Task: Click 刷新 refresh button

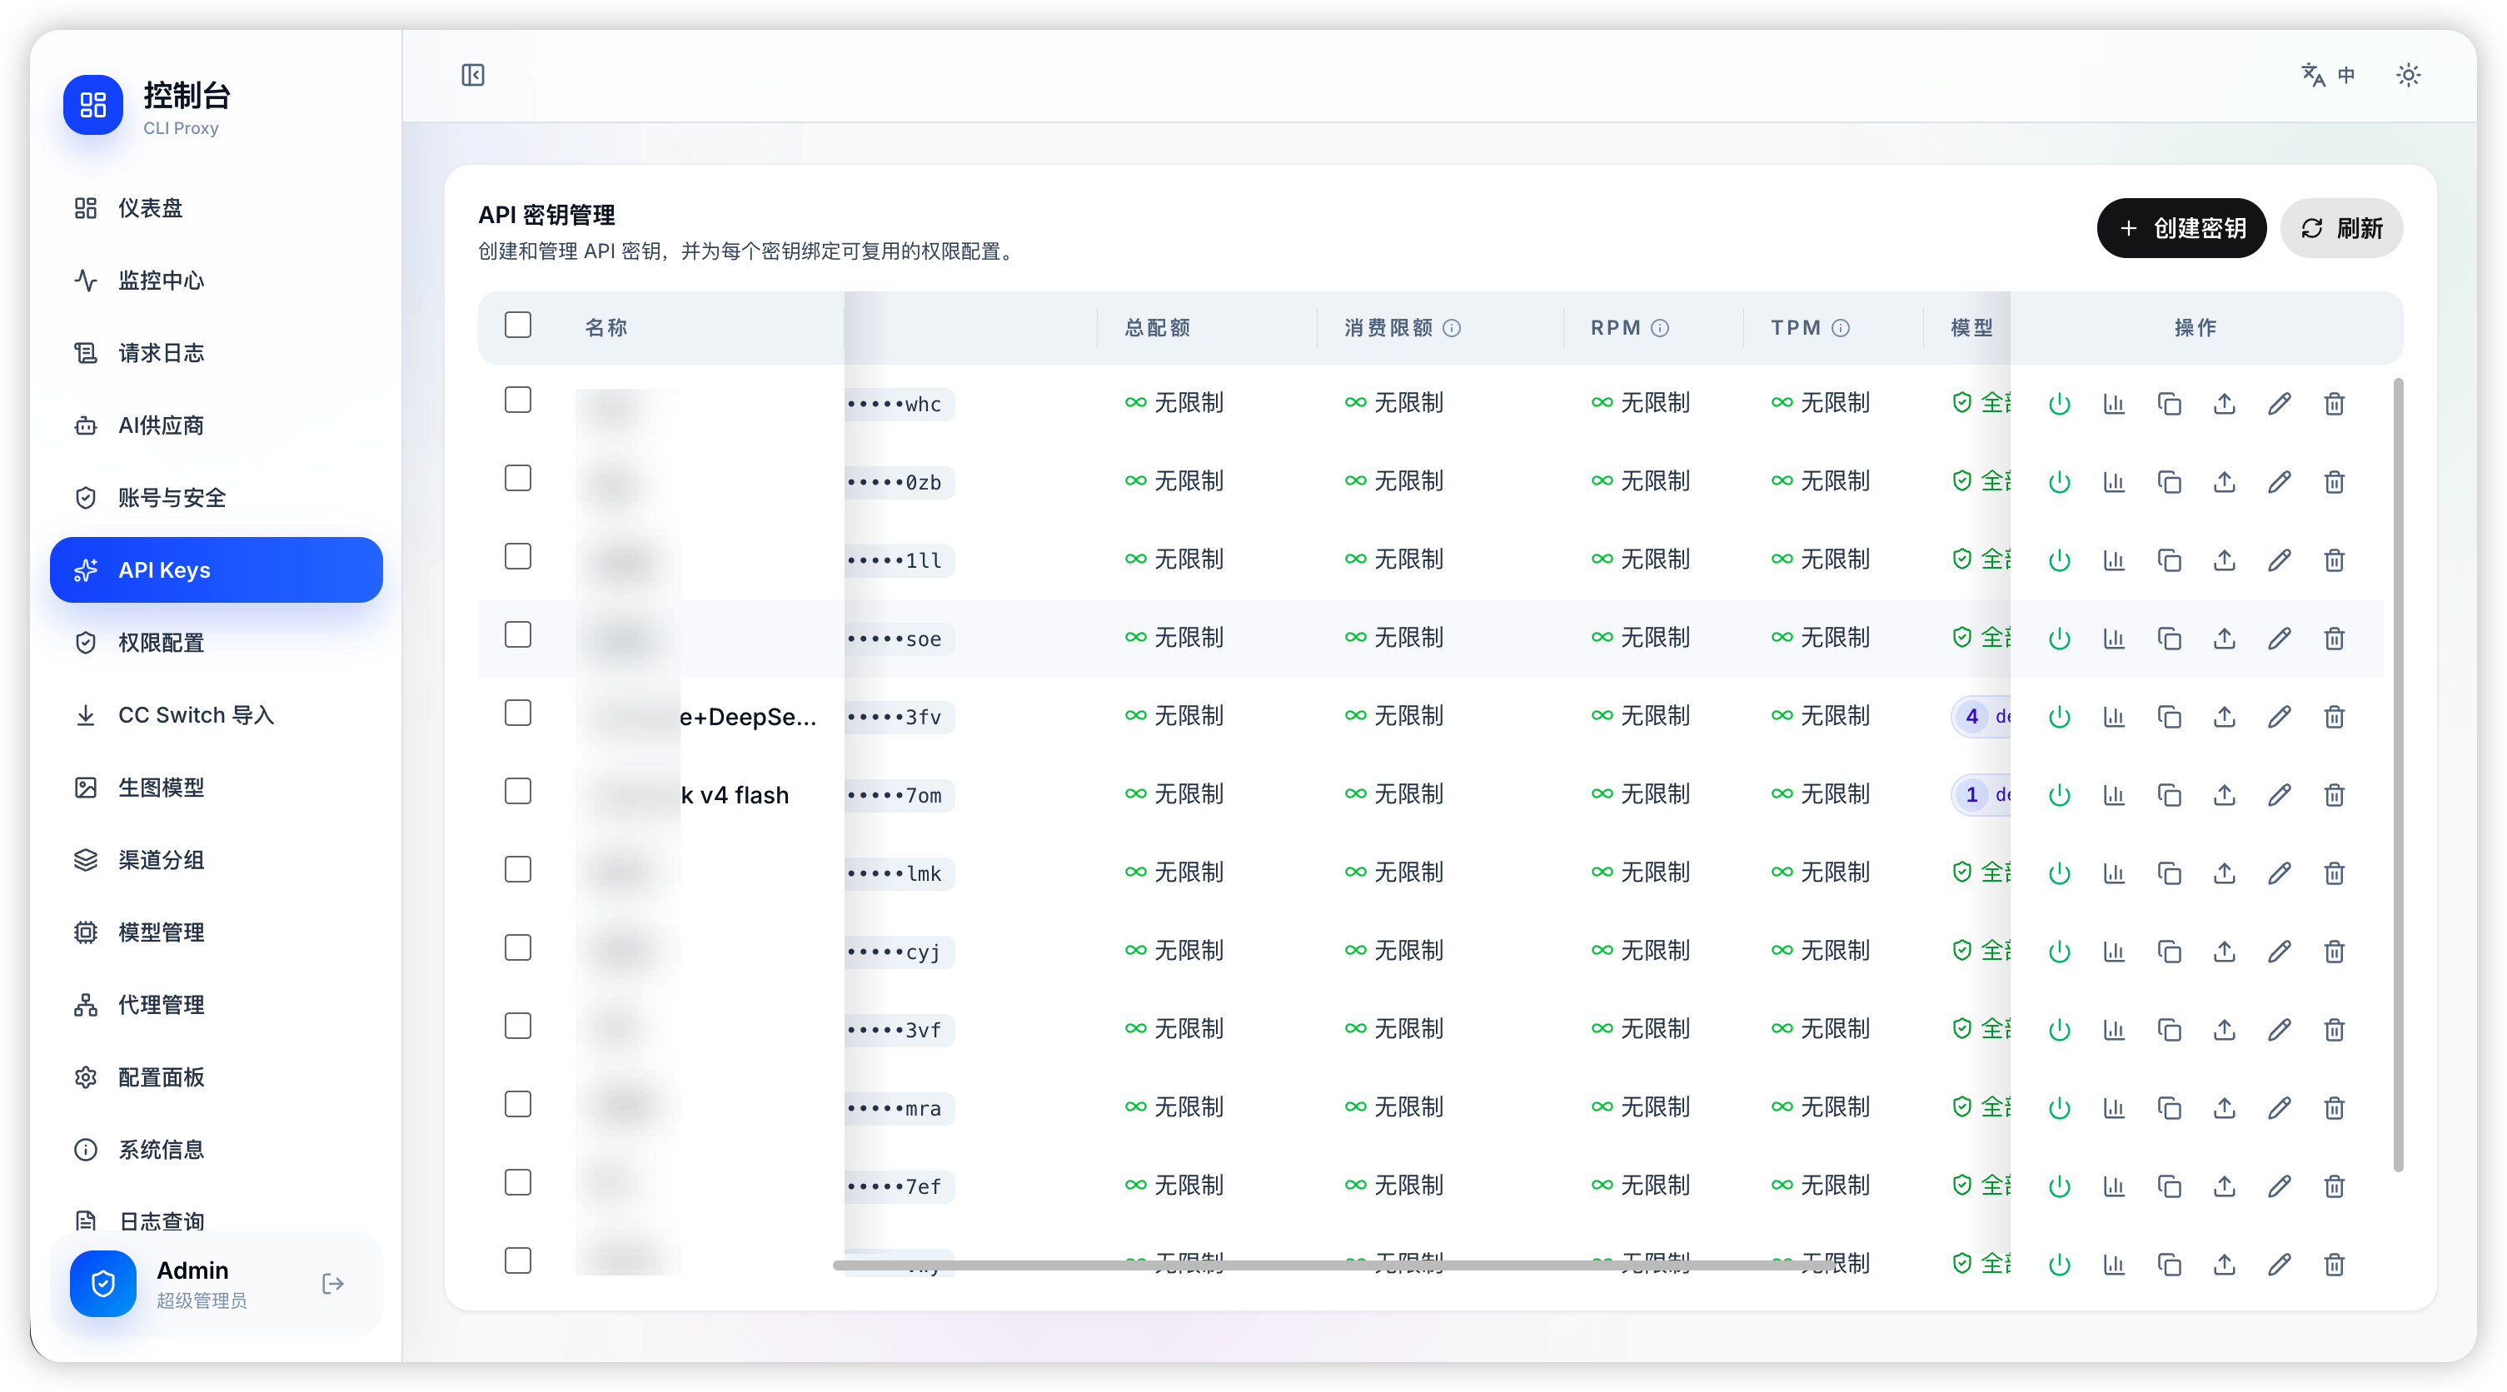Action: (x=2340, y=229)
